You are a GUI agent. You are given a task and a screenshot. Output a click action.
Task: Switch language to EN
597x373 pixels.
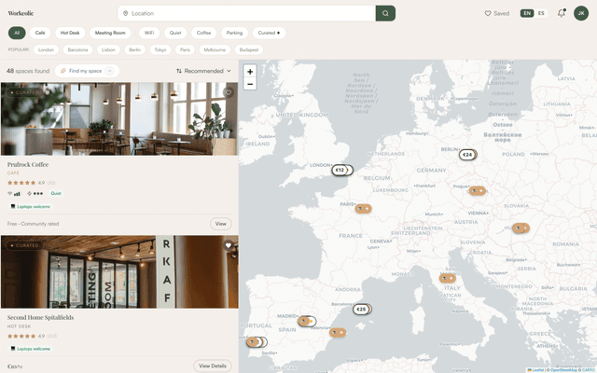pos(527,13)
